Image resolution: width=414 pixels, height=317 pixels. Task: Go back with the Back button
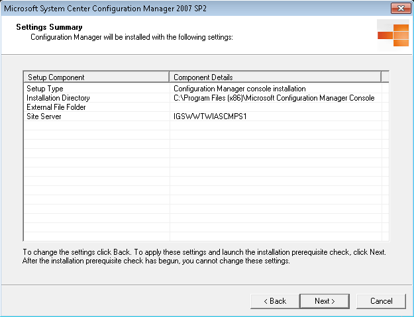[x=275, y=301]
